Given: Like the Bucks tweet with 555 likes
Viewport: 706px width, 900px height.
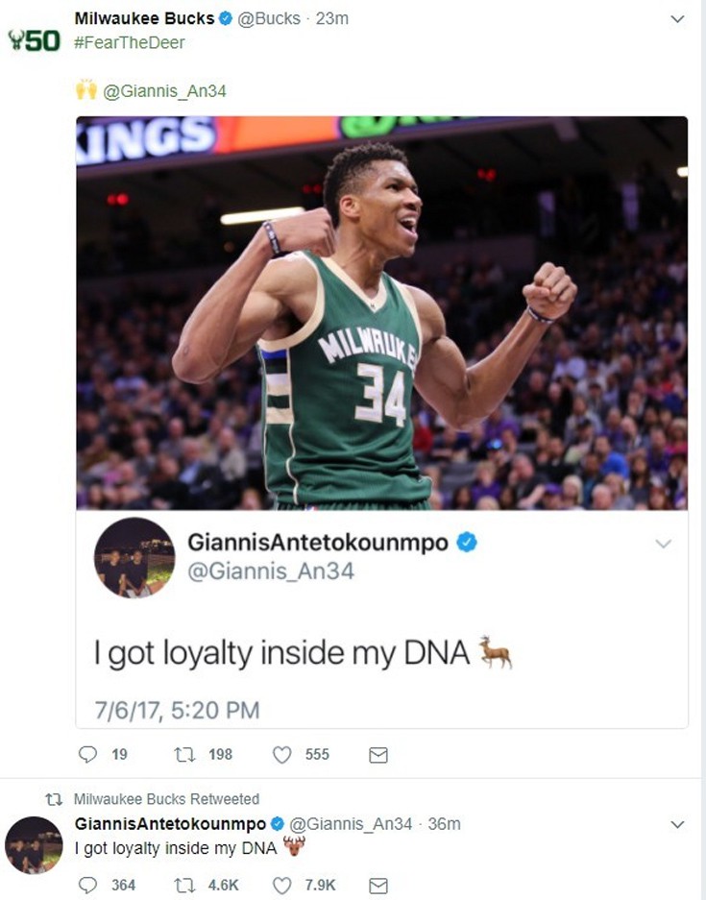Looking at the screenshot, I should coord(281,755).
